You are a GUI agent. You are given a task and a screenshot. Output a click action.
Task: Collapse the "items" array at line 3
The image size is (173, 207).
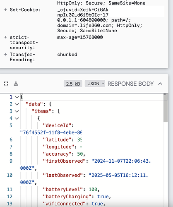pyautogui.click(x=17, y=111)
